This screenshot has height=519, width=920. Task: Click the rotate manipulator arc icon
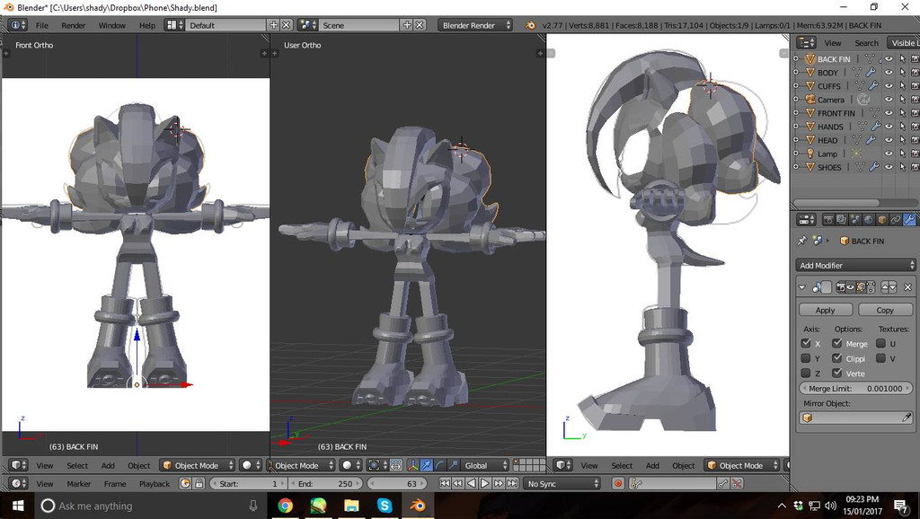440,466
